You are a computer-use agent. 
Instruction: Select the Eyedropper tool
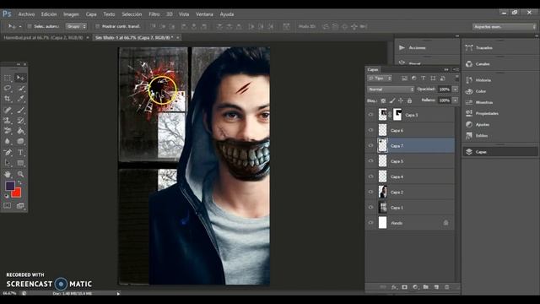click(20, 99)
